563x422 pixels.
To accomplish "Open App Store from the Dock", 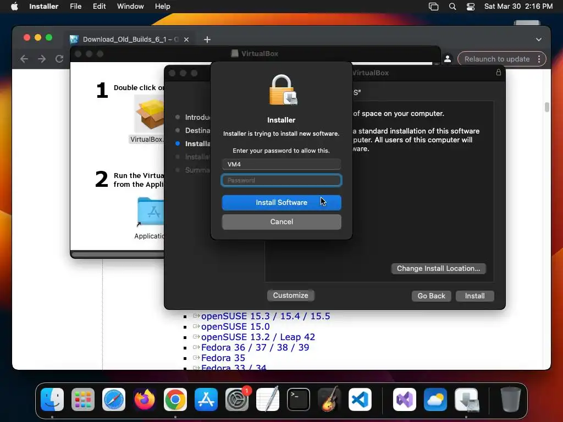I will coord(206,399).
